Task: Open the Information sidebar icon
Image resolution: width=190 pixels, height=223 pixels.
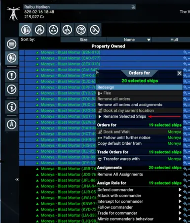Action: (x=11, y=107)
